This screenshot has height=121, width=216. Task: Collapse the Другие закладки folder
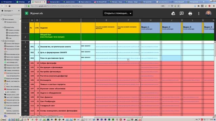click(1, 41)
